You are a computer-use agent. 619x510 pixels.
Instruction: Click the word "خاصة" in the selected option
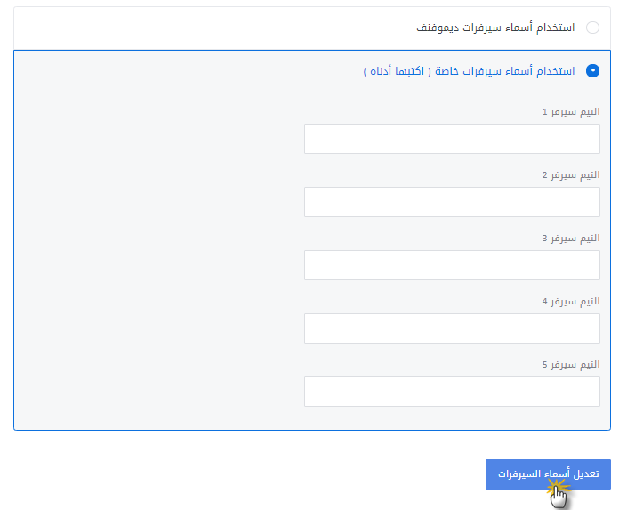(446, 71)
